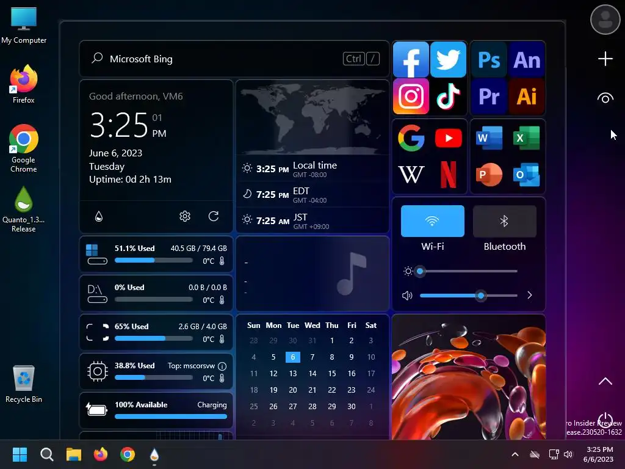Click the EDT 7:25 PM time row

coord(312,195)
